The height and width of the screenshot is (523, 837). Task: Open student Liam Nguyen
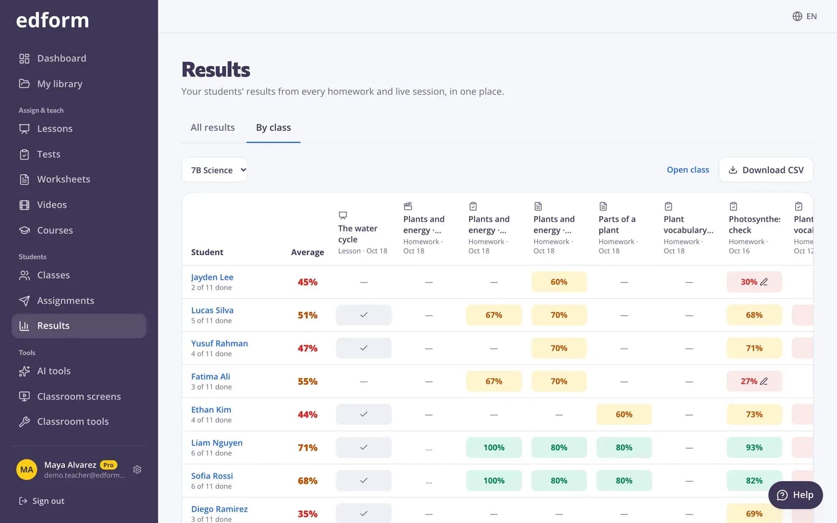tap(217, 443)
